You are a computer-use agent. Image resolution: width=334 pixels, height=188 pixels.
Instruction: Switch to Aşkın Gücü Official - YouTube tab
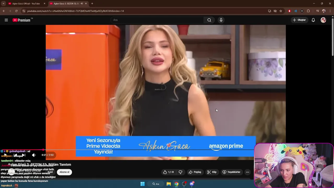(26, 4)
